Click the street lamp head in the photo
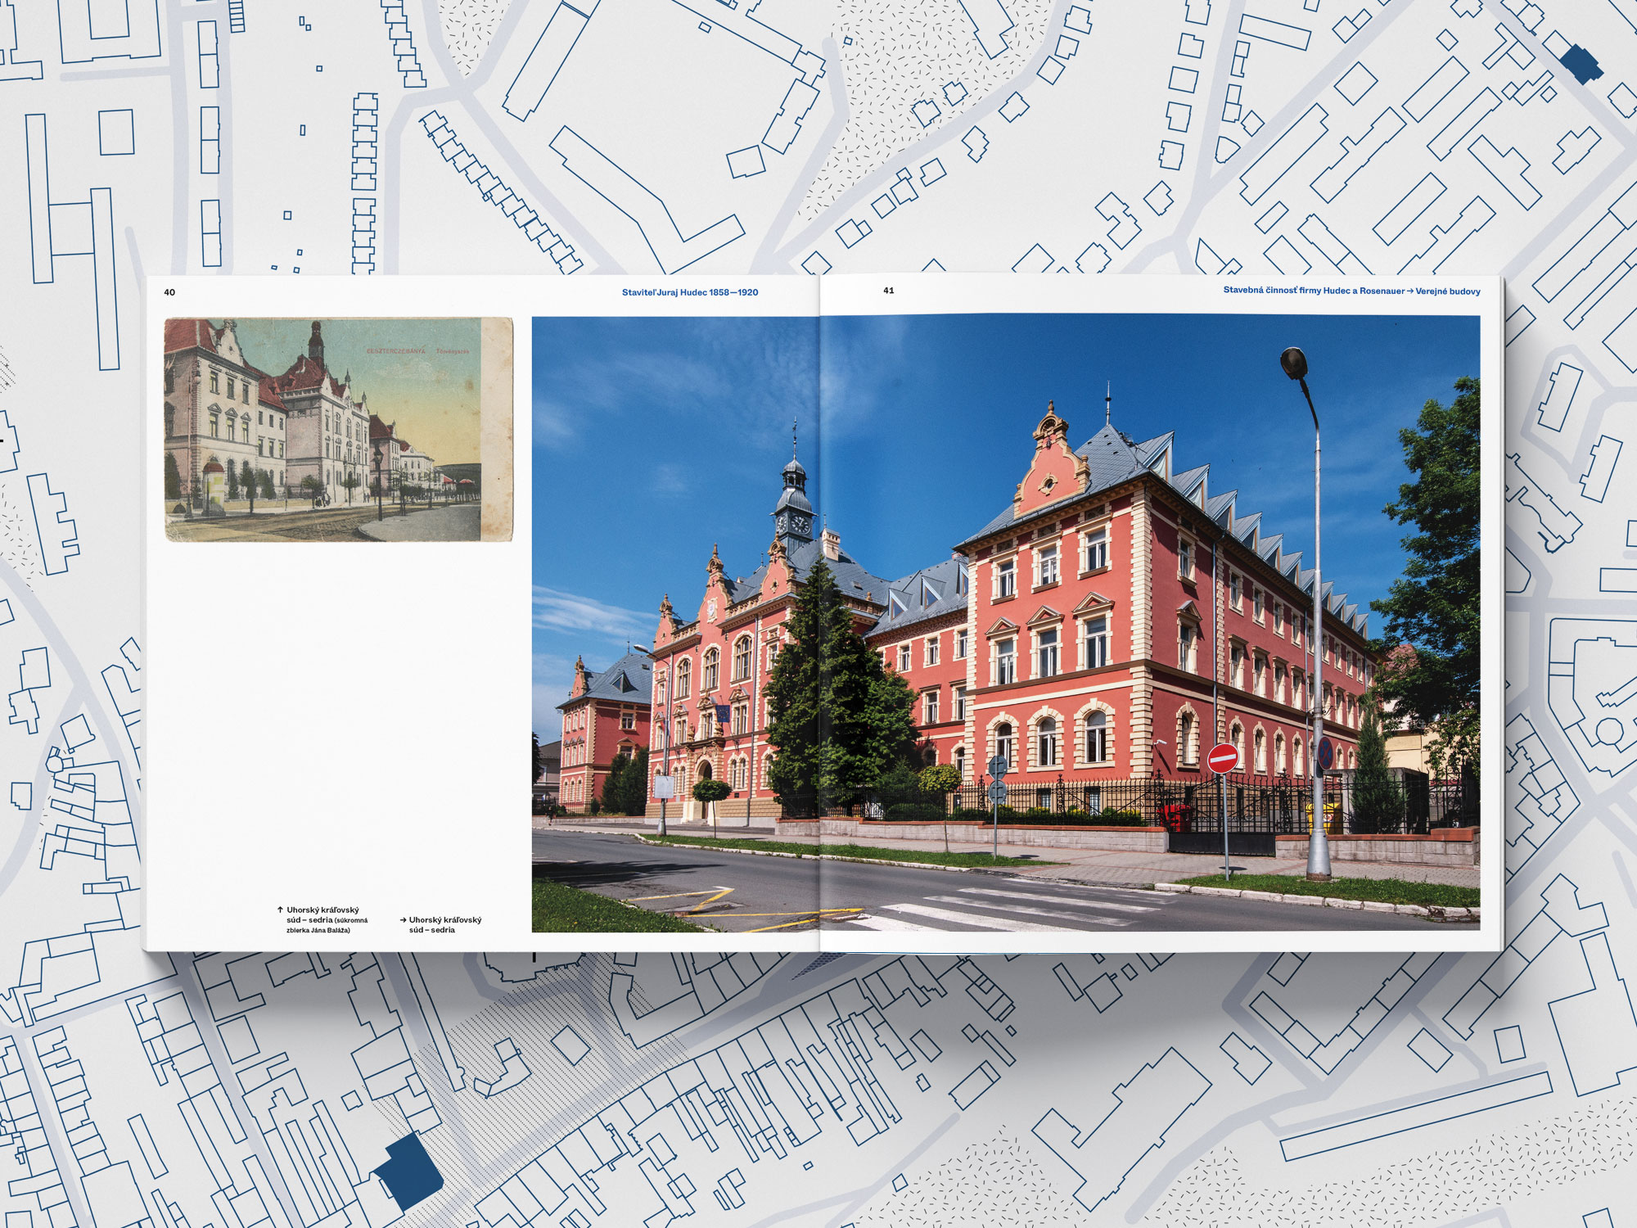The width and height of the screenshot is (1637, 1228). tap(1294, 363)
